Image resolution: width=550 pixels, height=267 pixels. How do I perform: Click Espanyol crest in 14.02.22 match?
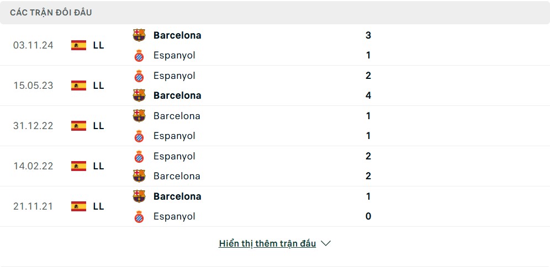139,156
